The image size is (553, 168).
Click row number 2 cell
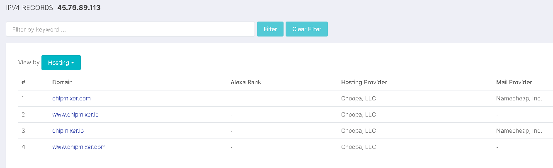click(23, 114)
